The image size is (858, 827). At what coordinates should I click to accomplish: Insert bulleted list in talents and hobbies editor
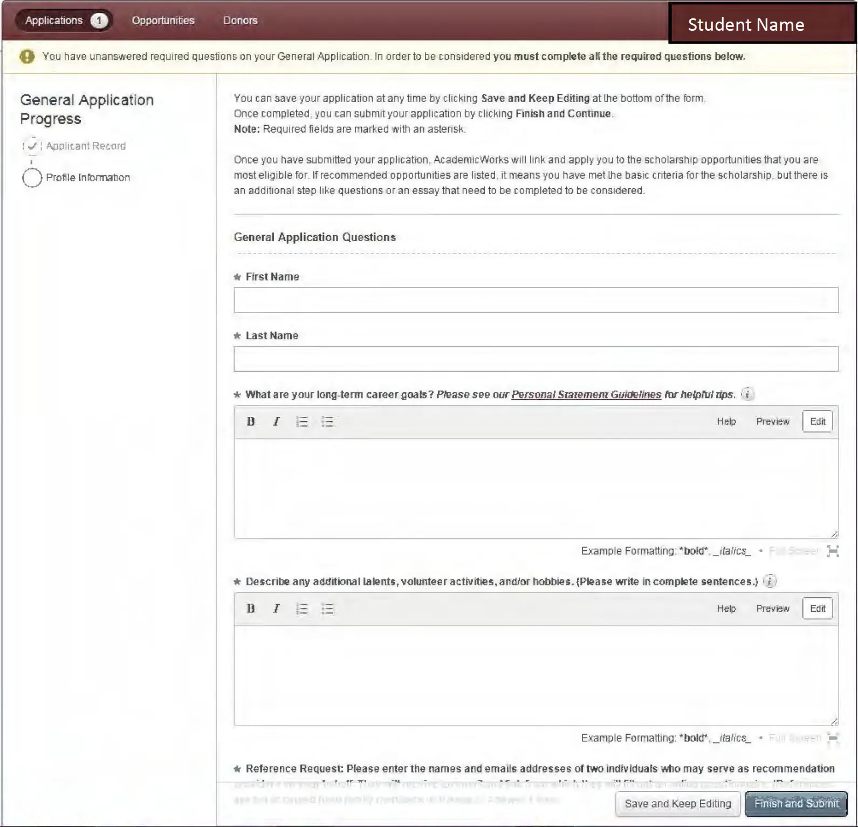(327, 609)
